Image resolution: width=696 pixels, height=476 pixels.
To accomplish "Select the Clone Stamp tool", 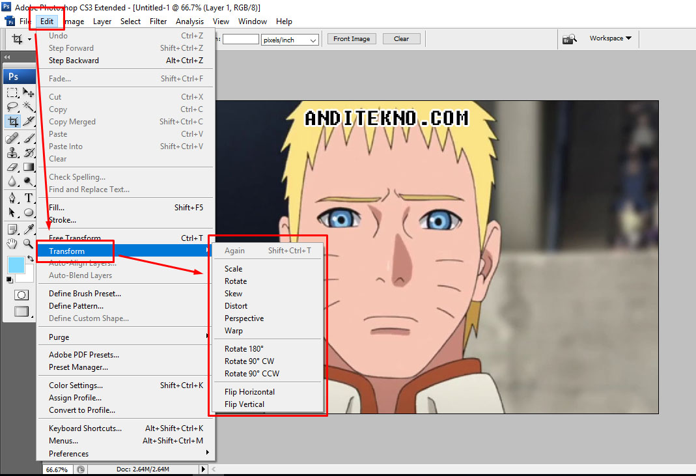I will click(x=12, y=153).
